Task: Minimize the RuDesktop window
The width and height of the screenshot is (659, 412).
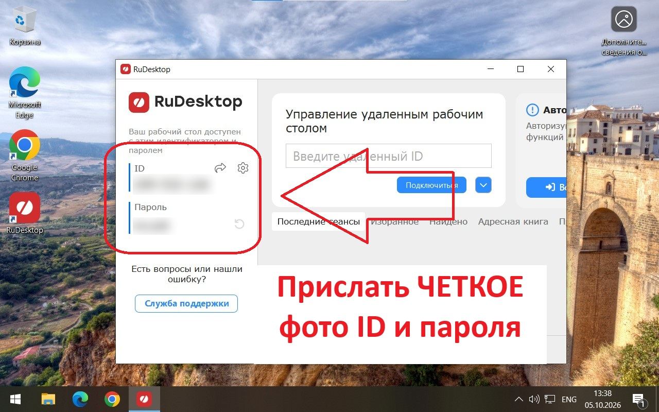Action: [491, 69]
